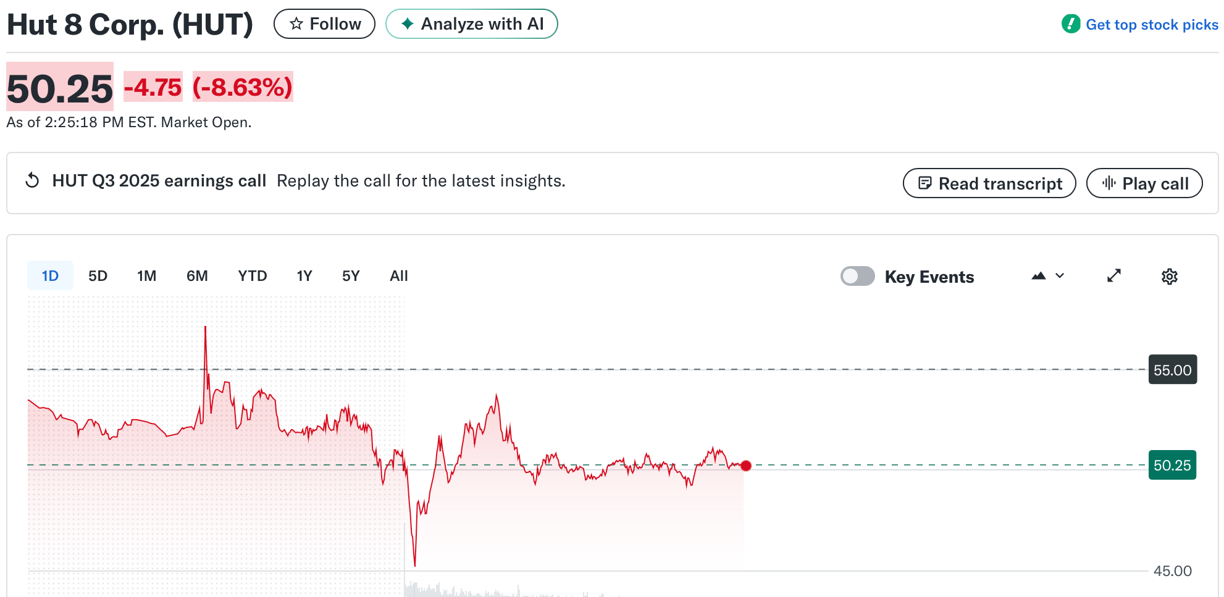Click the mountain chart type icon
This screenshot has width=1224, height=597.
(1039, 276)
